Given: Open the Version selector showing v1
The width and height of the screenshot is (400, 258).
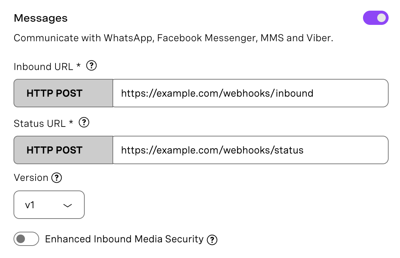Looking at the screenshot, I should [x=49, y=205].
